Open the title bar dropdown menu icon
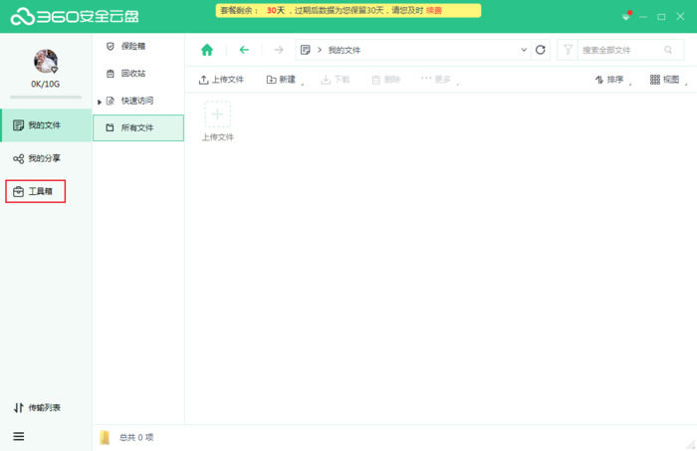Screen dimensions: 697x451 point(626,17)
